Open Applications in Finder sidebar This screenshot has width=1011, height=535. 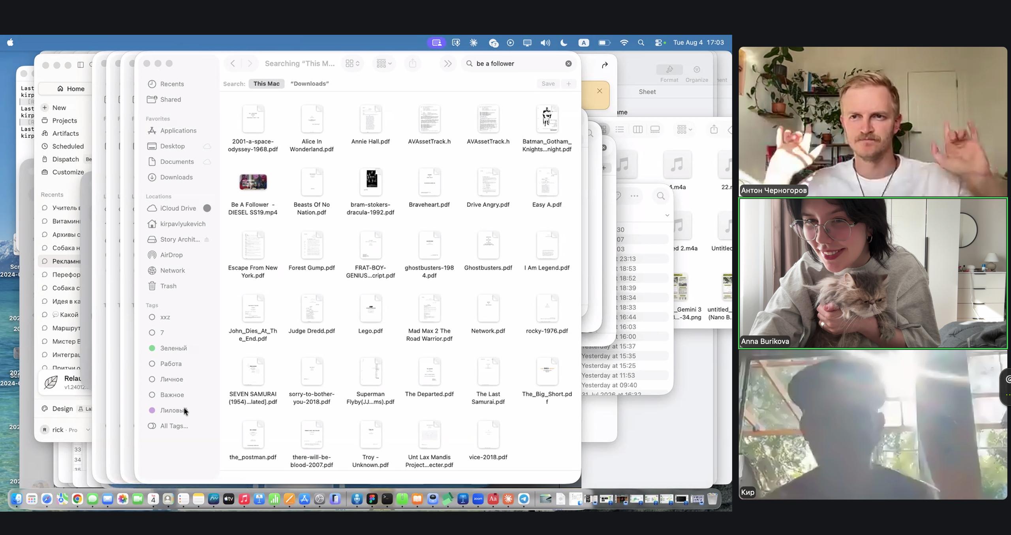178,131
